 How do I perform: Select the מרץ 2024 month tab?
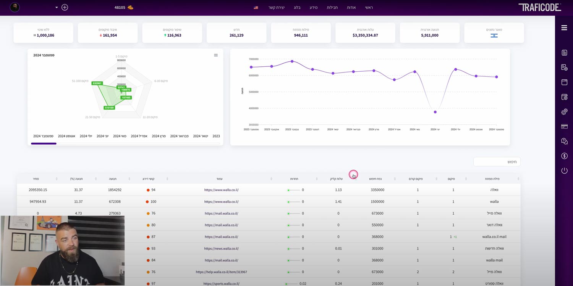point(159,136)
